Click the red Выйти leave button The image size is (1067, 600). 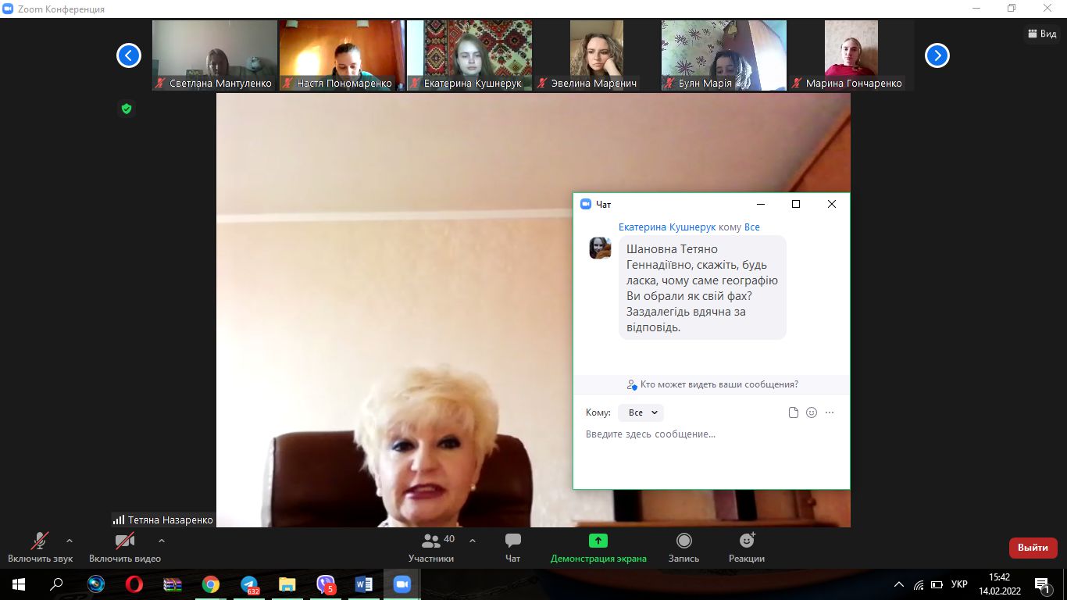1033,548
